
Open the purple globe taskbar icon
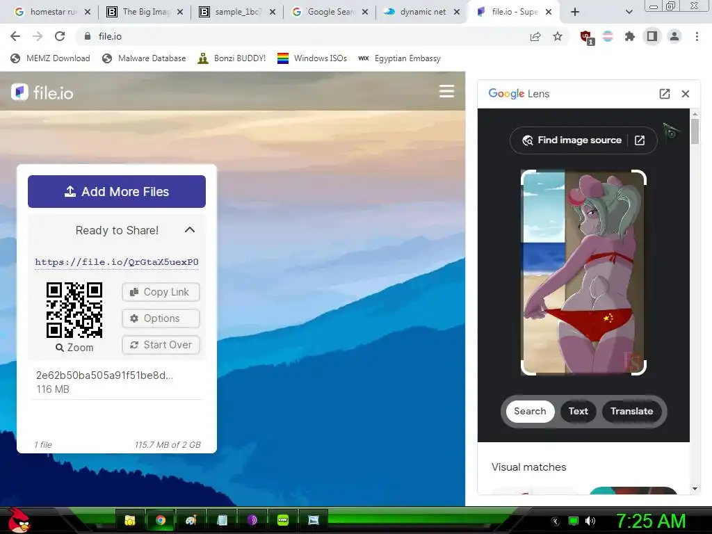pos(252,520)
